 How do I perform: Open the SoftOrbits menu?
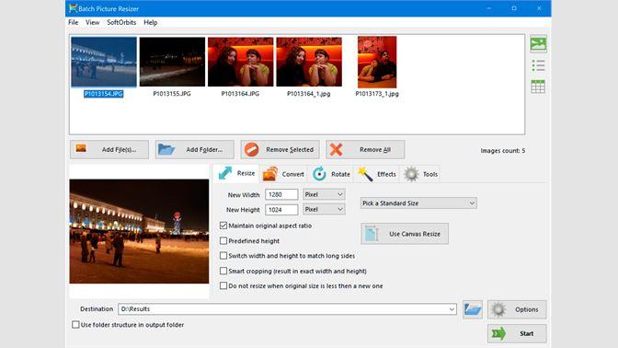[x=121, y=22]
